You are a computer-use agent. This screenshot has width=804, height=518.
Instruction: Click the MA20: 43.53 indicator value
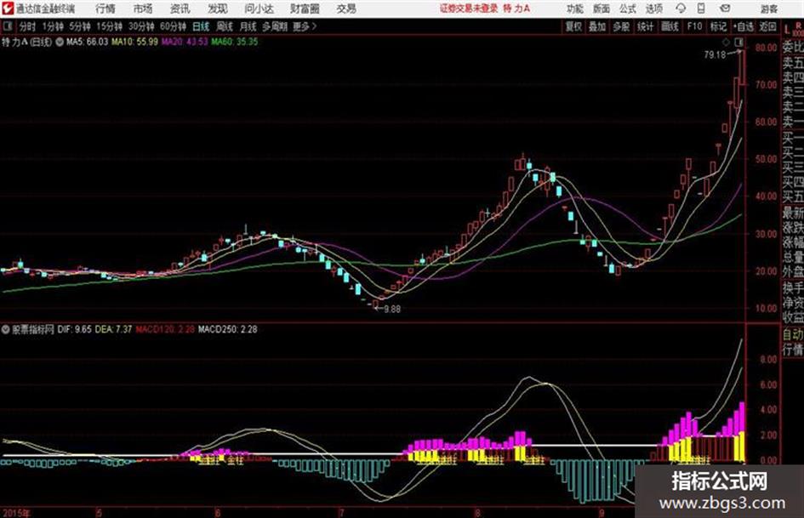pos(185,42)
